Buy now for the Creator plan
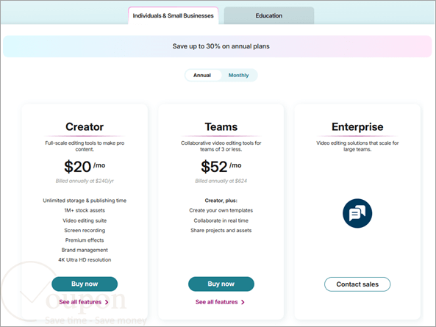 coord(85,284)
